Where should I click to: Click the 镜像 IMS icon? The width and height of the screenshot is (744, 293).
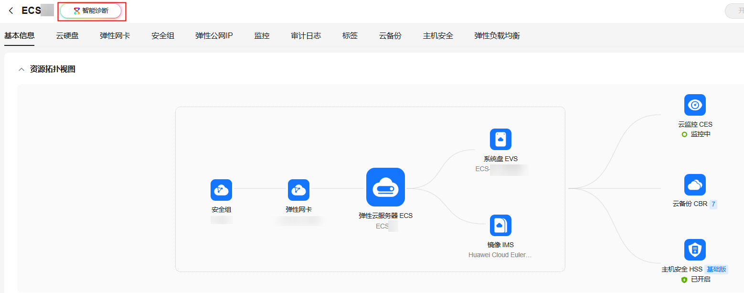pyautogui.click(x=500, y=225)
